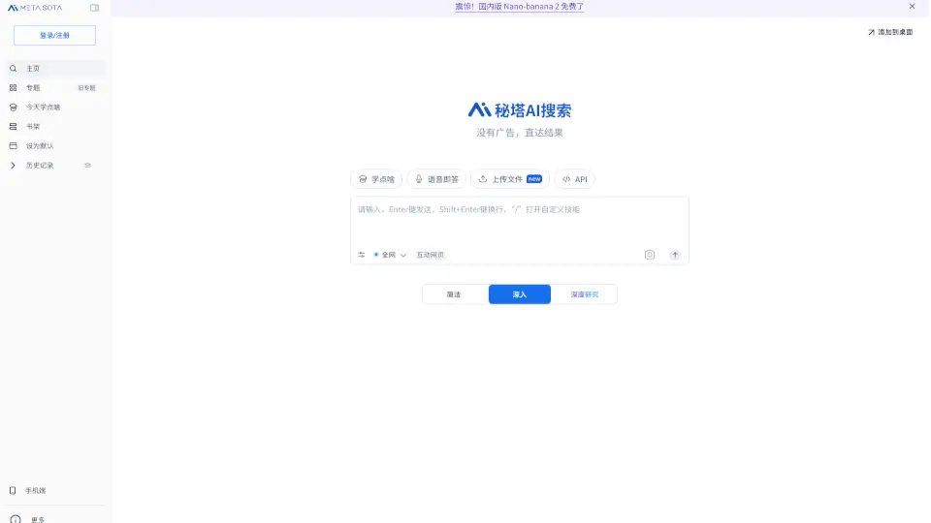Select the 深入 mode tab
Image resolution: width=931 pixels, height=523 pixels.
coord(520,294)
